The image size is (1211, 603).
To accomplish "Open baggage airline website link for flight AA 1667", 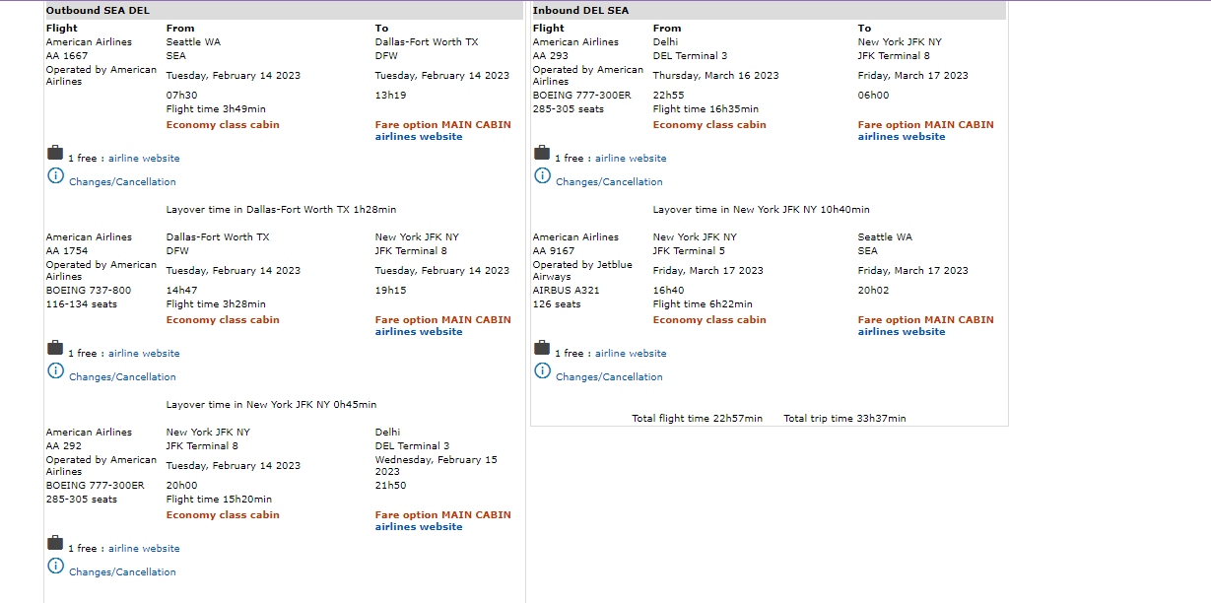I will (x=144, y=159).
